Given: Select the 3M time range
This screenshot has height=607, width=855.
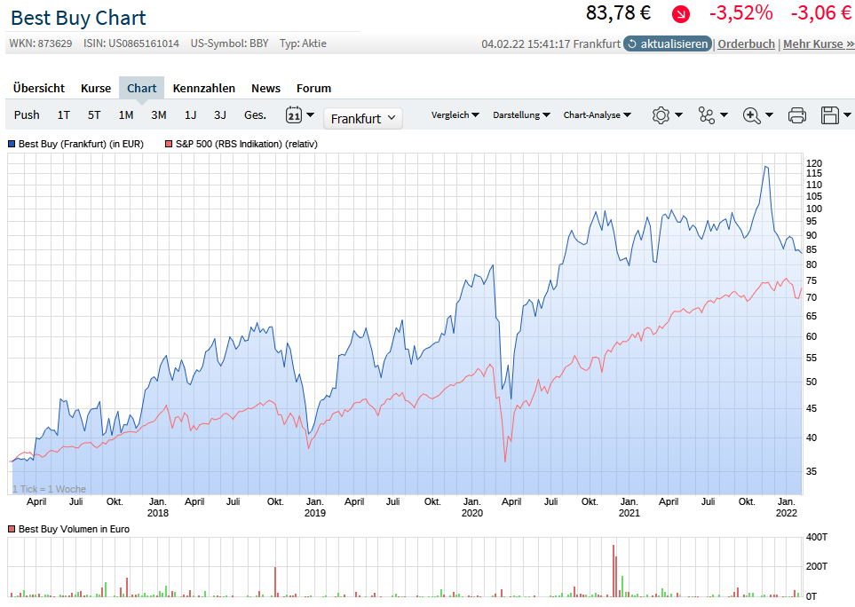Looking at the screenshot, I should (x=159, y=115).
